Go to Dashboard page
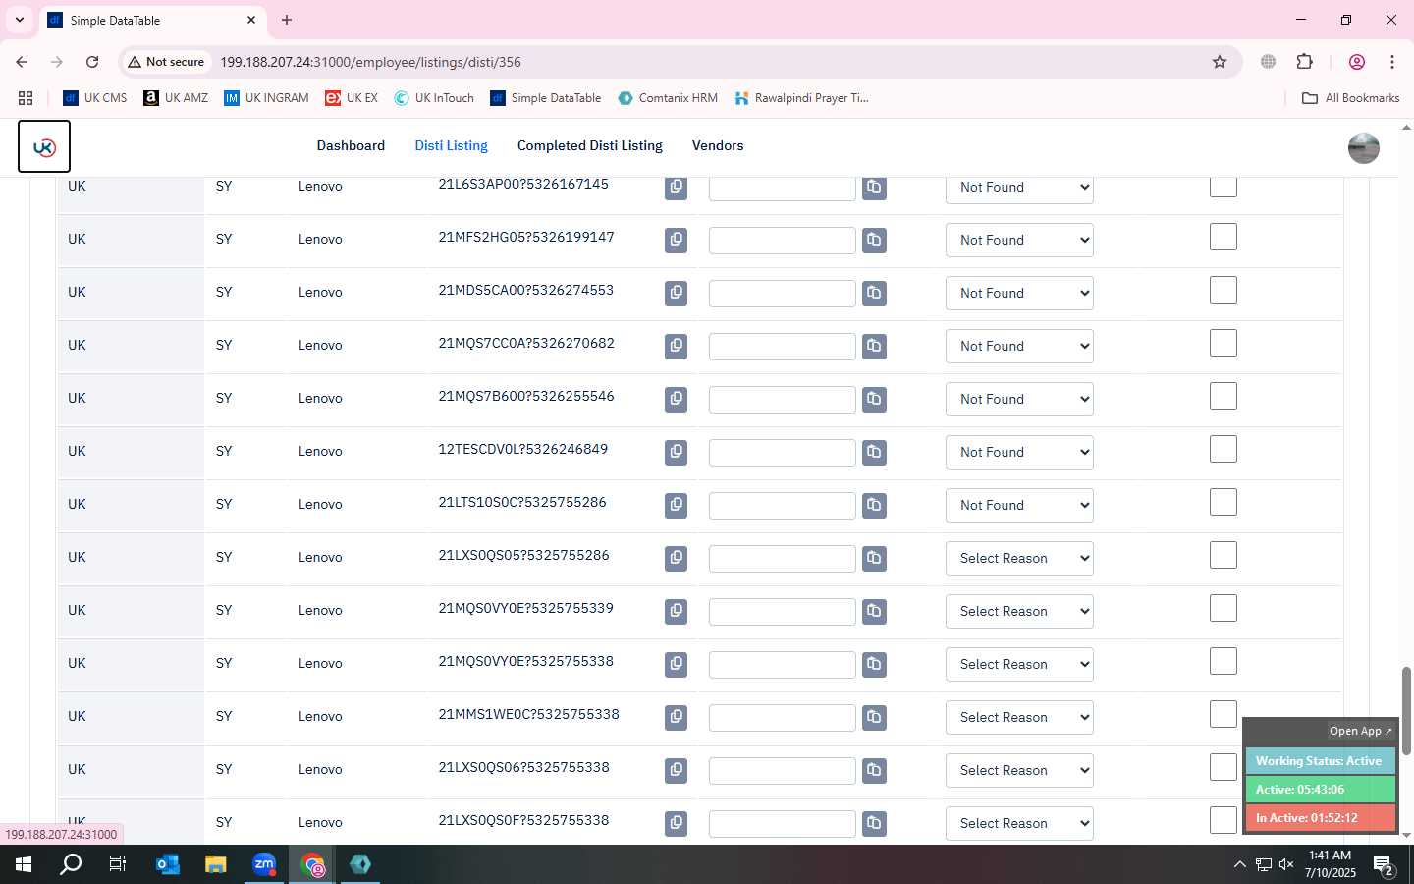This screenshot has height=884, width=1414. [351, 145]
